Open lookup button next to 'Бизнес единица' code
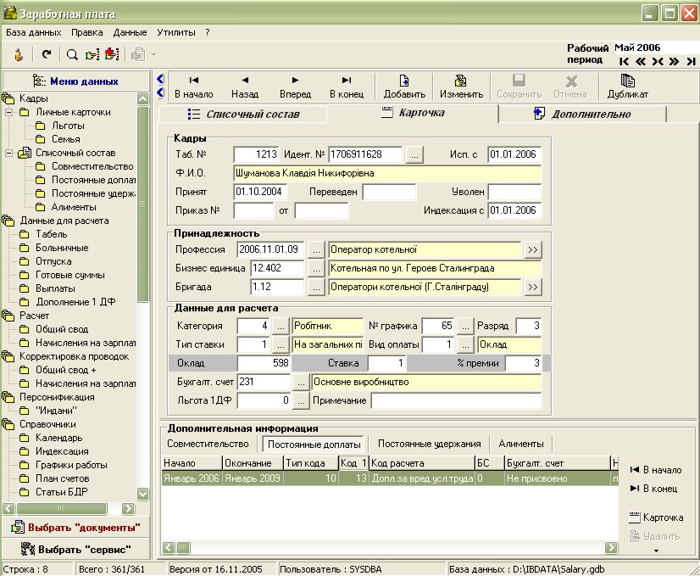This screenshot has width=700, height=576. point(315,268)
